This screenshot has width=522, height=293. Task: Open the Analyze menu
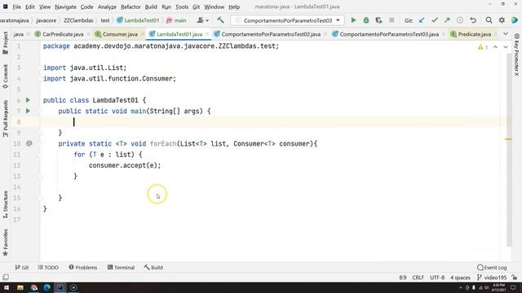[107, 7]
